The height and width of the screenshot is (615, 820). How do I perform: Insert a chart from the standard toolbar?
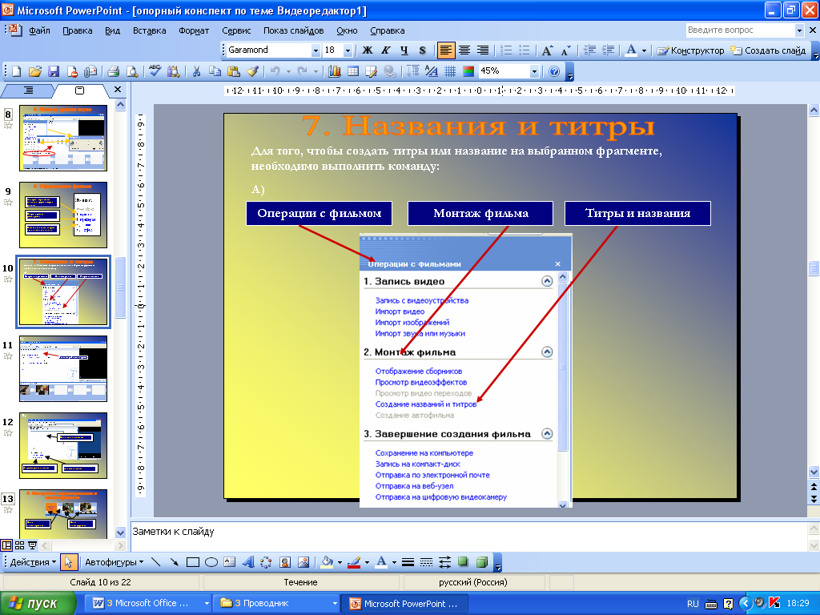(335, 71)
